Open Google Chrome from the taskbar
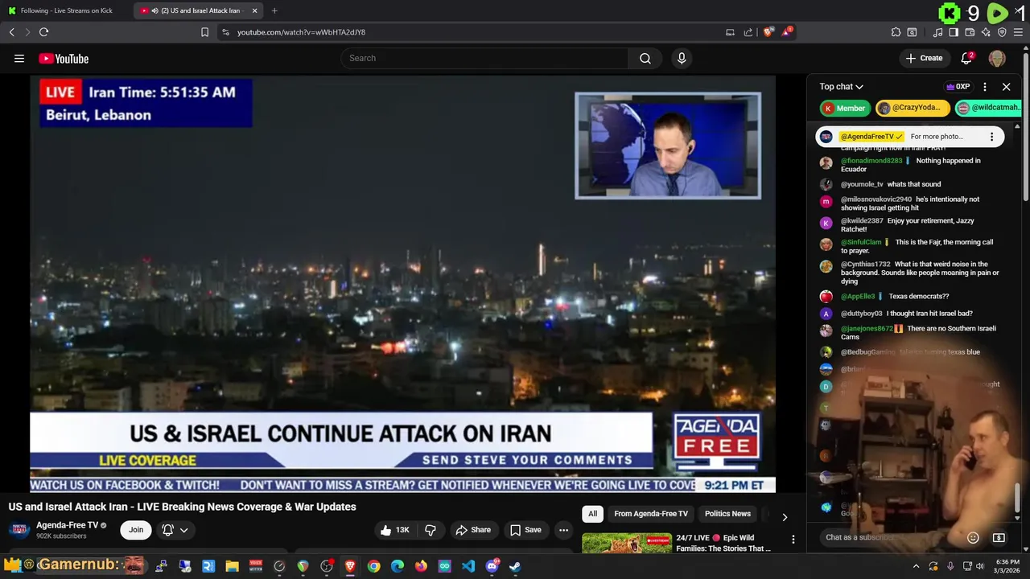 coord(374,566)
